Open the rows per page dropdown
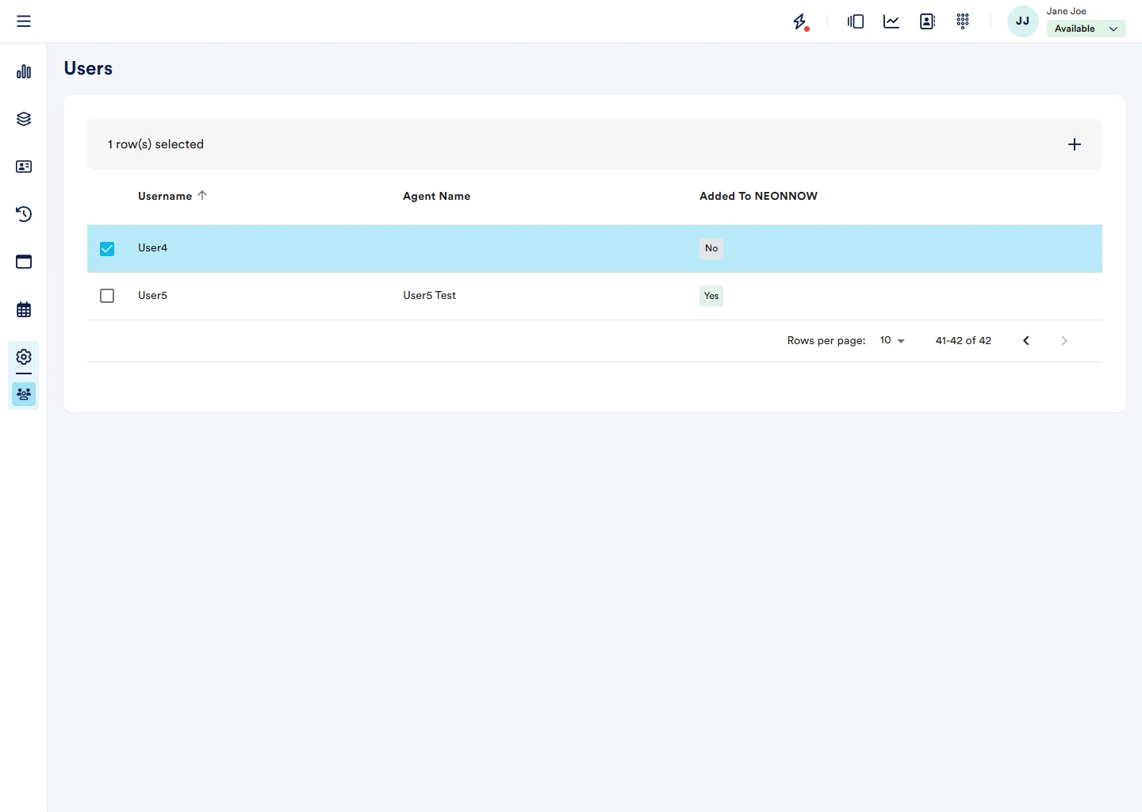This screenshot has width=1142, height=812. click(892, 341)
